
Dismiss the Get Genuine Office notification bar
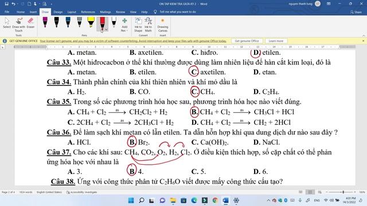[363, 41]
